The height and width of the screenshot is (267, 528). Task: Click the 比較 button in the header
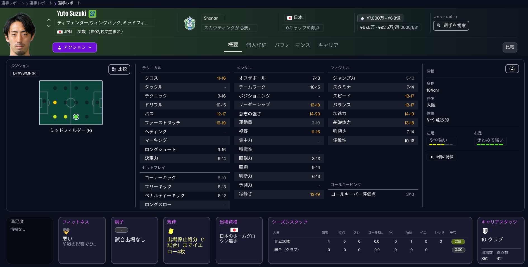click(510, 47)
